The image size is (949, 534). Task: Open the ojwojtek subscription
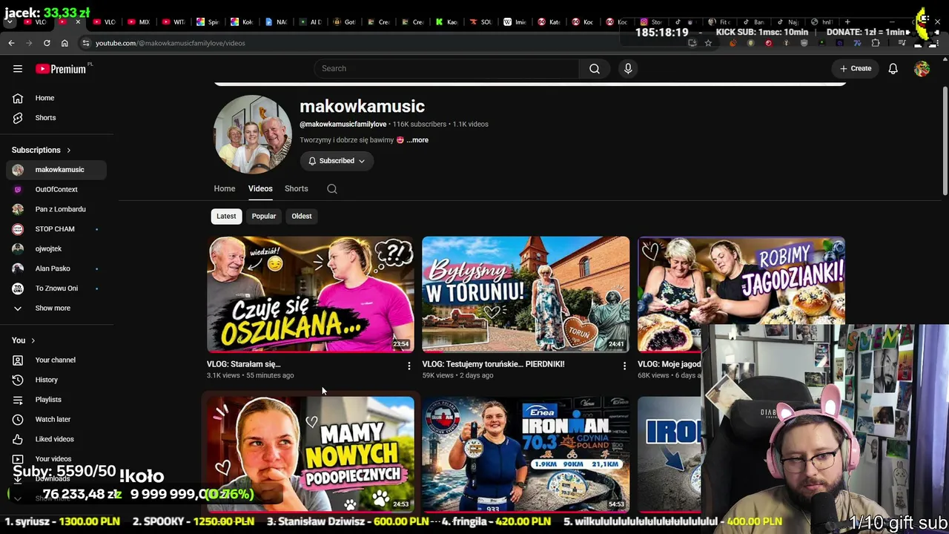pos(56,249)
